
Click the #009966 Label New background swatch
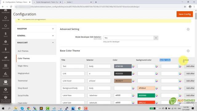(x=146, y=95)
